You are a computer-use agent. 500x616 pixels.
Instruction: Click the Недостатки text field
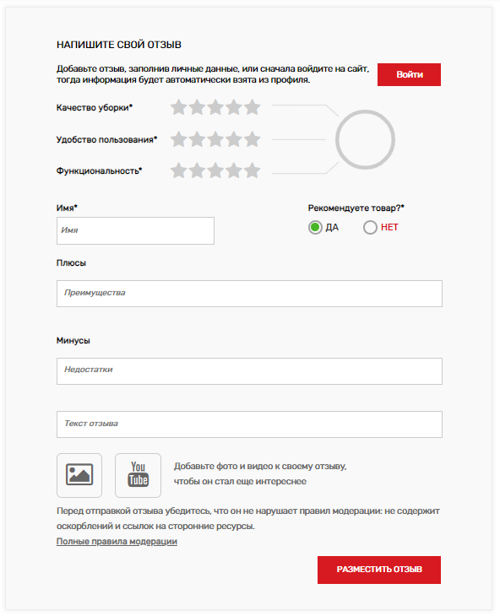pyautogui.click(x=249, y=370)
